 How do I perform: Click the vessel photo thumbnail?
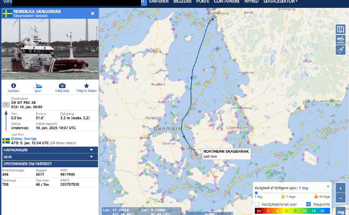(50, 49)
